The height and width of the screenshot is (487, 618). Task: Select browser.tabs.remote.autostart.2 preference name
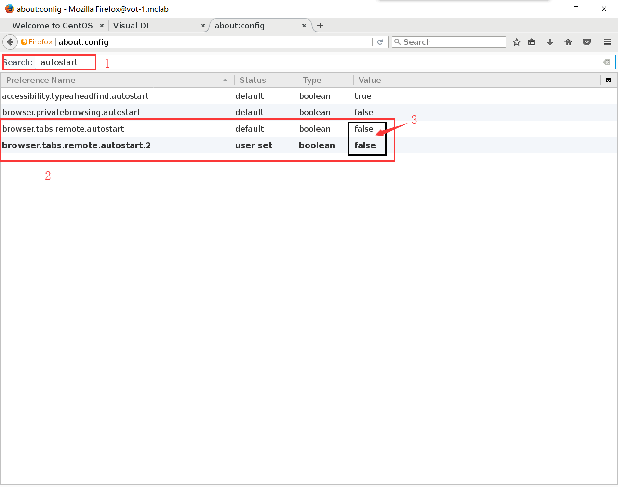click(76, 145)
